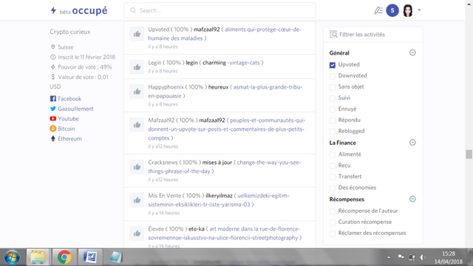Enable Réclamer des récompenses checkbox

point(333,233)
